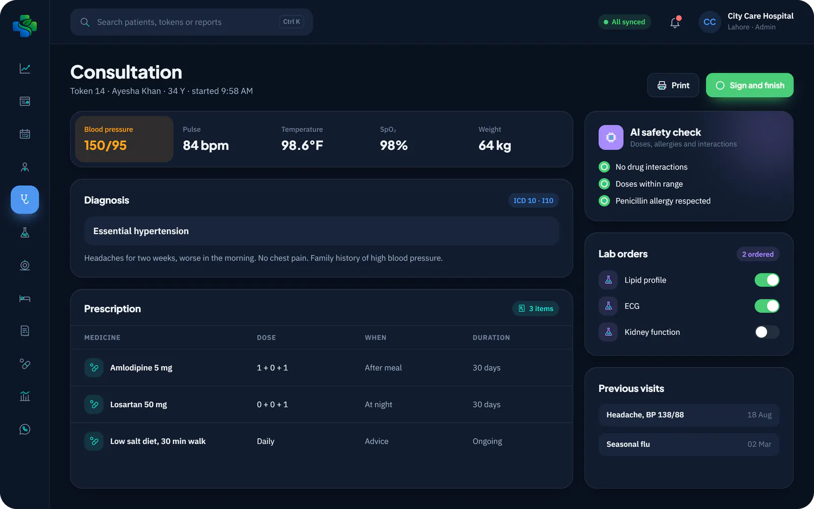Click the All synced status badge

click(x=624, y=22)
